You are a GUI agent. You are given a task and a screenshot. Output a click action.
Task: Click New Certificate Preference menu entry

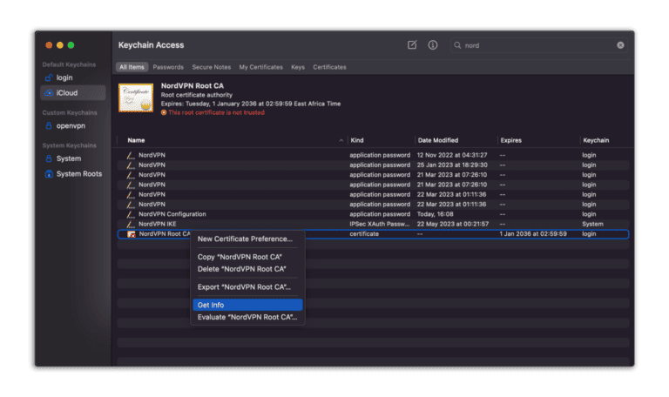(244, 239)
